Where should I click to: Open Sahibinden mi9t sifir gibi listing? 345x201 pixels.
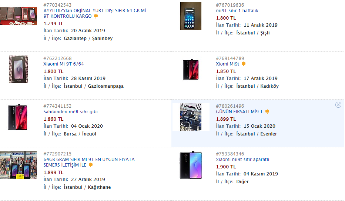click(x=72, y=112)
